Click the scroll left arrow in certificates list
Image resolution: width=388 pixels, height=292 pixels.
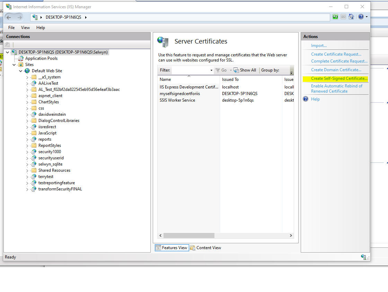pos(161,235)
